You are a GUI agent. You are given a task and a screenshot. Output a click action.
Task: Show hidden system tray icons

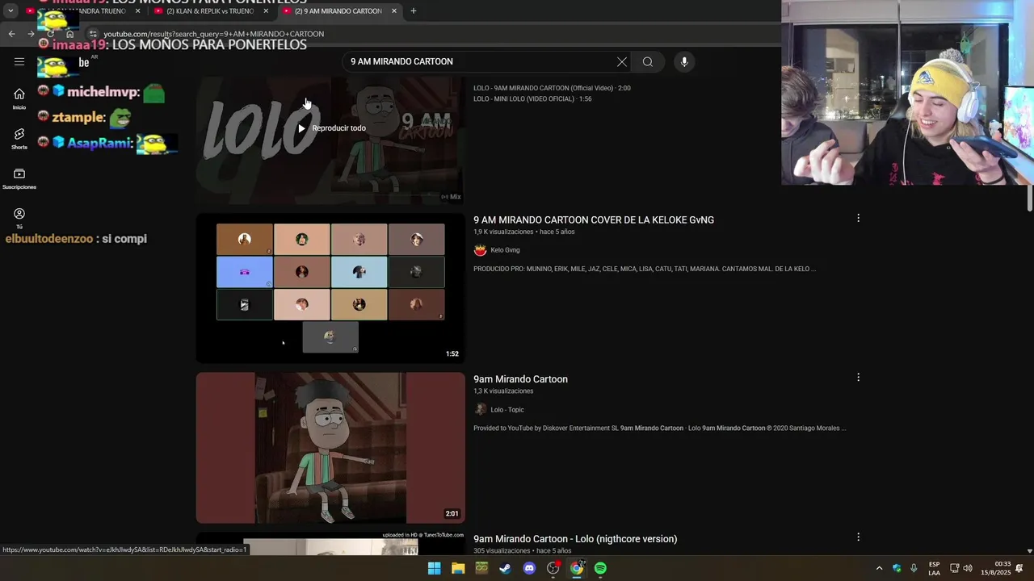879,568
